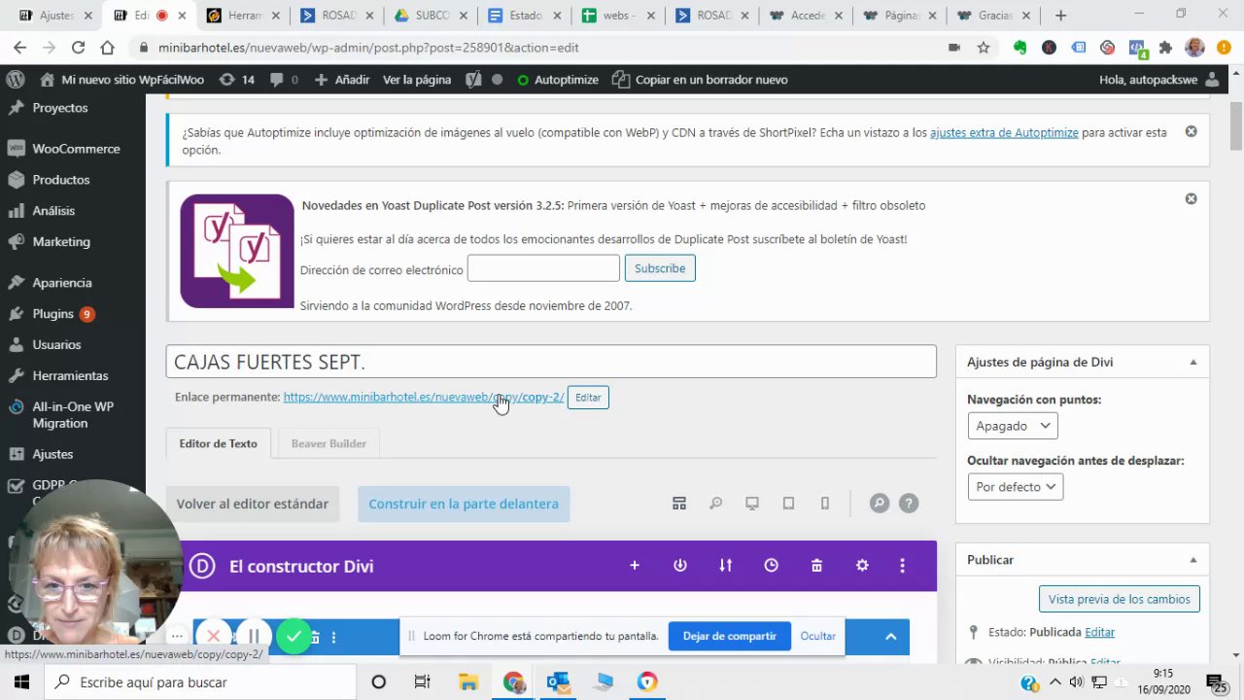The height and width of the screenshot is (700, 1244).
Task: Open the Chrome extensions puzzle icon
Action: point(1166,47)
